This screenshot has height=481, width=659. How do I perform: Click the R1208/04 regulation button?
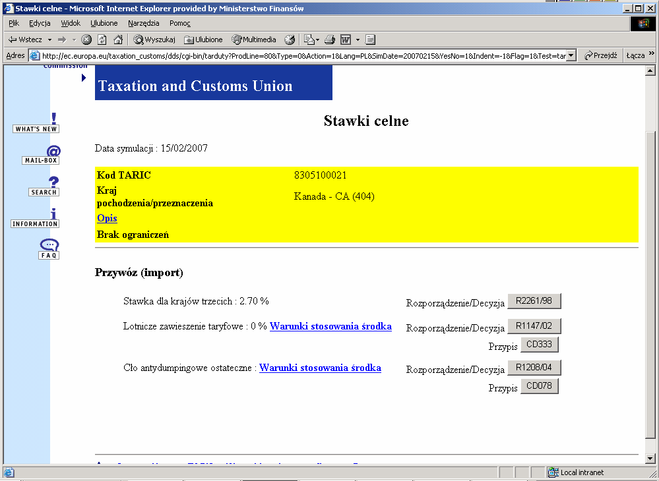point(534,367)
